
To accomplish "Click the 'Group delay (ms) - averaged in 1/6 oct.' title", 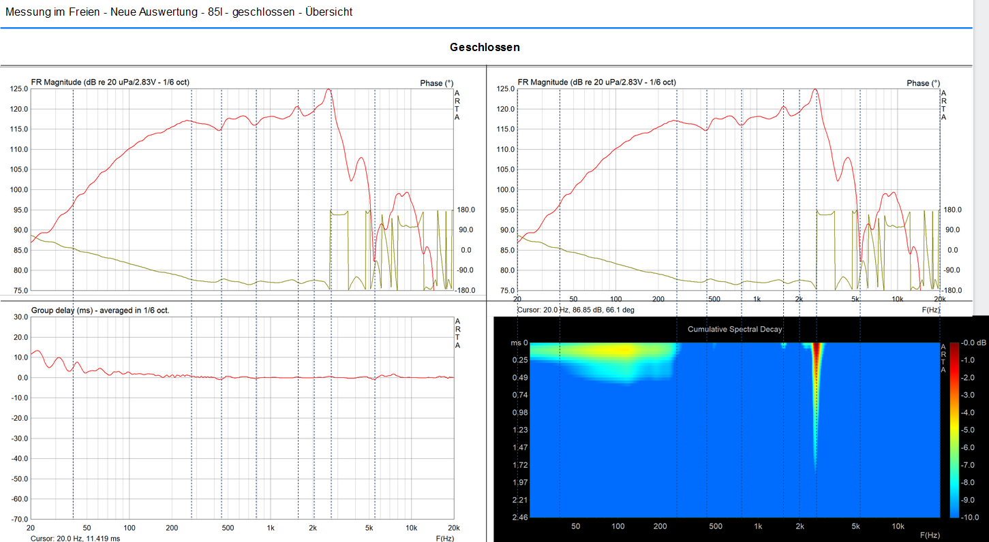I will tap(100, 310).
